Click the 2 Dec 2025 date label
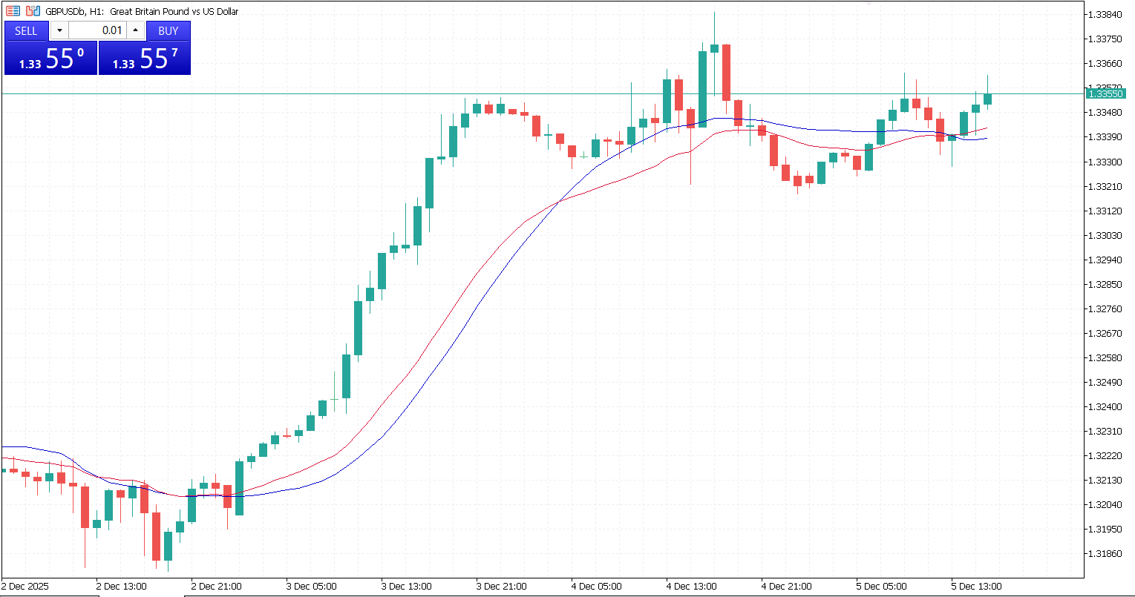This screenshot has width=1135, height=597. click(25, 586)
